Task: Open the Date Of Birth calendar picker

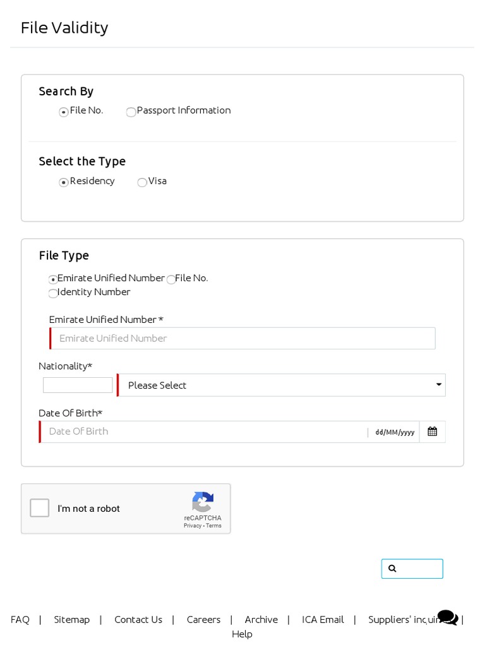Action: click(433, 432)
